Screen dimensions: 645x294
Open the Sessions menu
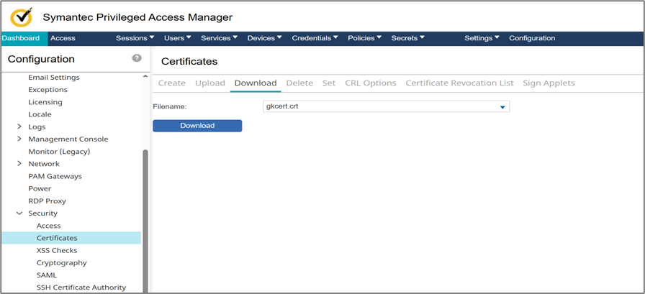tap(135, 38)
